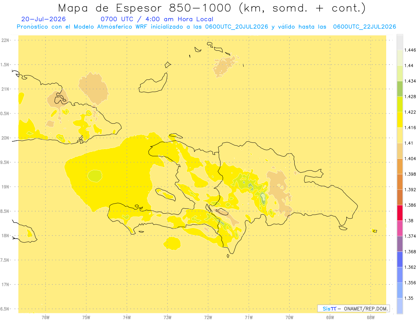
Task: Click the pink legend swatch between 1.374 and 1.38
Action: (400, 228)
